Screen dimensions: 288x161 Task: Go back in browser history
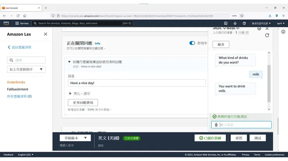[4, 16]
